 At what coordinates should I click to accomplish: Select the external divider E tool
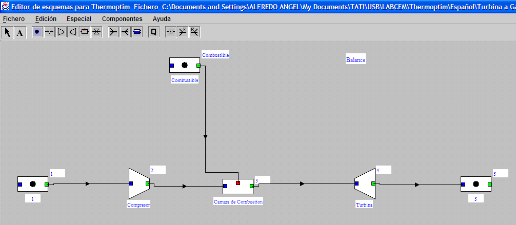pyautogui.click(x=194, y=32)
